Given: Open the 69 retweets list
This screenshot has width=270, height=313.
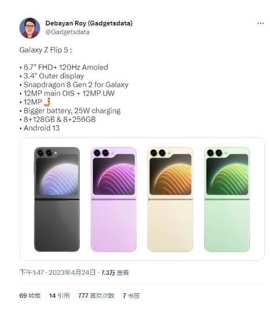Looking at the screenshot, I should click(30, 296).
